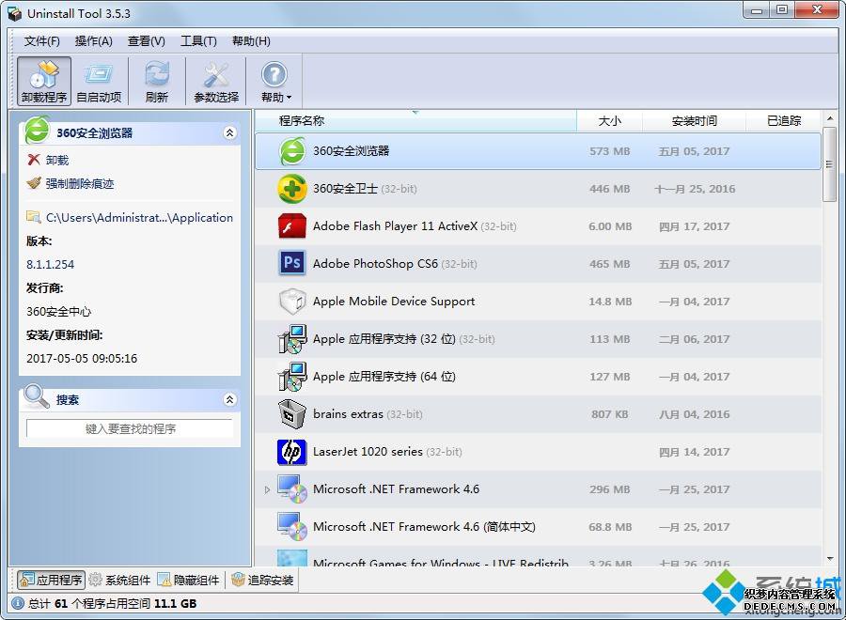
Task: Open the 帮助(H) menu
Action: [x=251, y=41]
